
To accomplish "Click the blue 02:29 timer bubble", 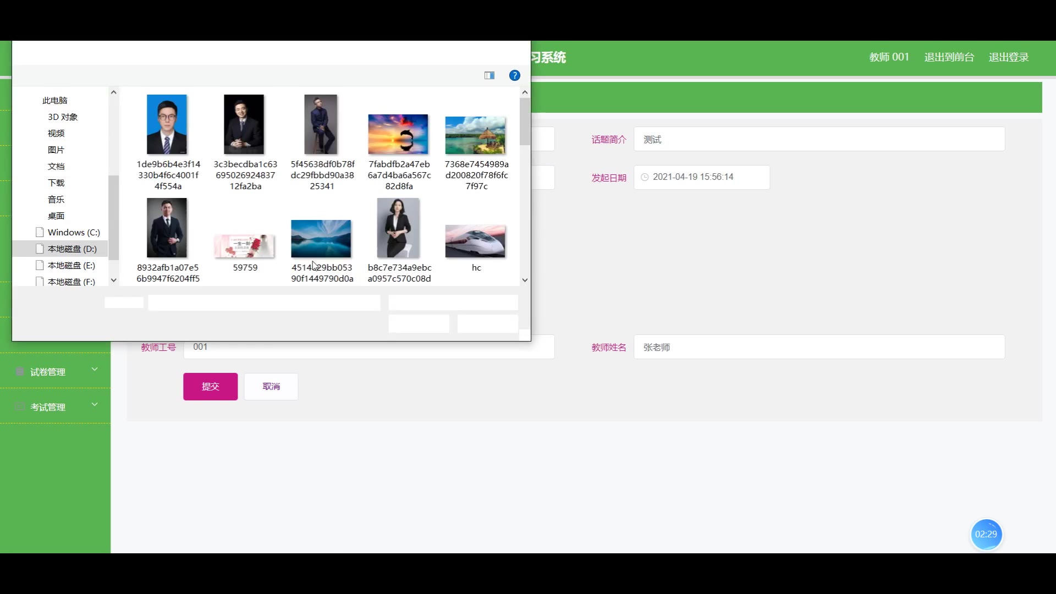I will click(x=986, y=534).
